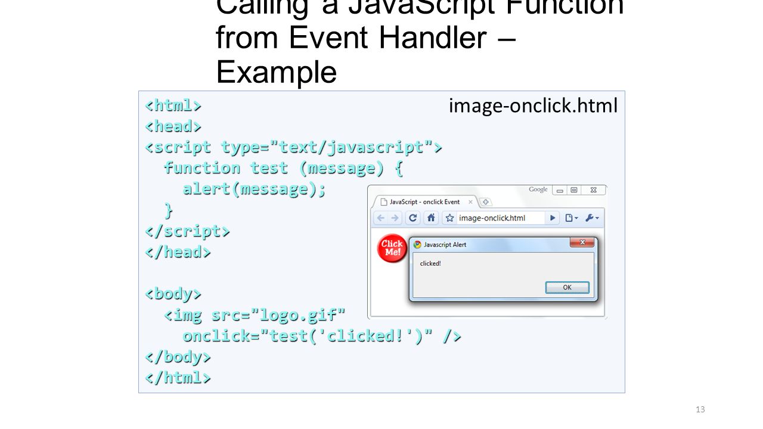This screenshot has height=429, width=763.
Task: Select the JavaScript - onclick Event tab
Action: 424,202
